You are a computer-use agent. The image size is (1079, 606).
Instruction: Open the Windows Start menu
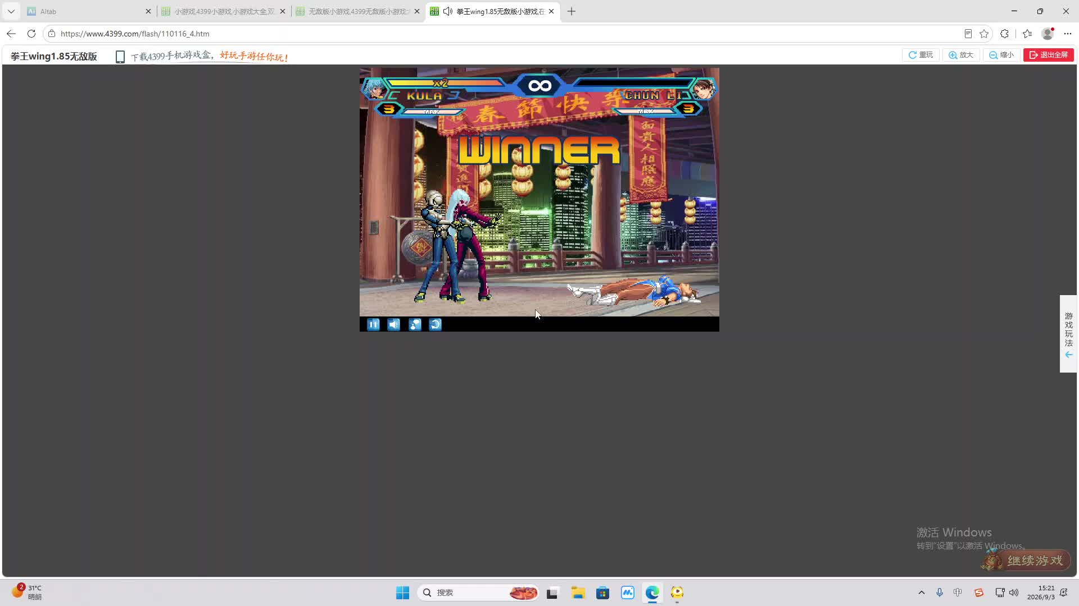pyautogui.click(x=403, y=593)
